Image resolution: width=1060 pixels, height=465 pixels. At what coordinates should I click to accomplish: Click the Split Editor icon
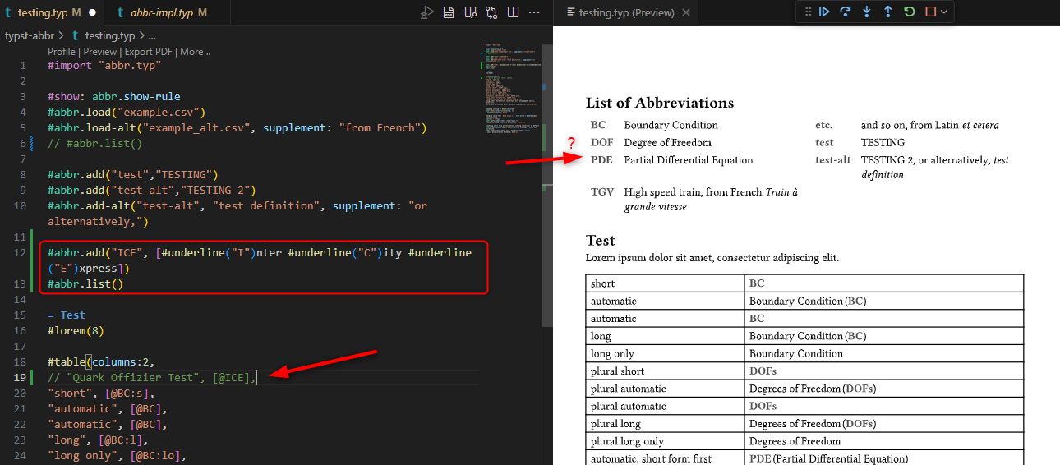[x=513, y=12]
